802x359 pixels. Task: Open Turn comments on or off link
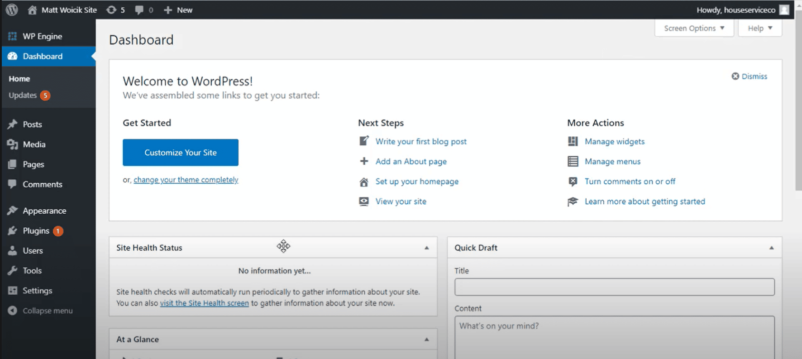point(630,182)
